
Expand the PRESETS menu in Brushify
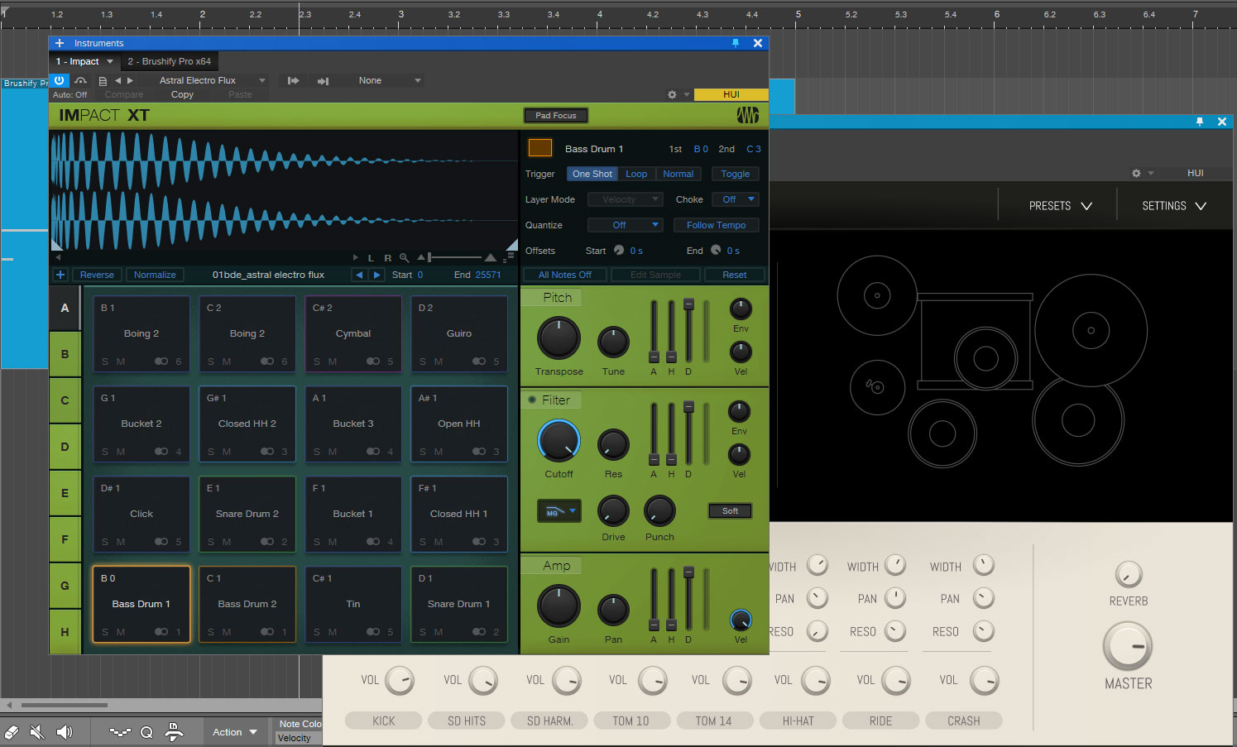pos(1060,205)
